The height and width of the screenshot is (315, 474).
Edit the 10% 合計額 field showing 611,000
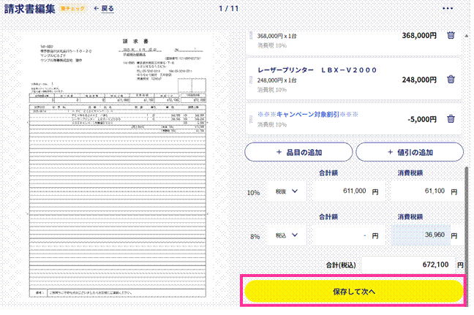pos(349,191)
